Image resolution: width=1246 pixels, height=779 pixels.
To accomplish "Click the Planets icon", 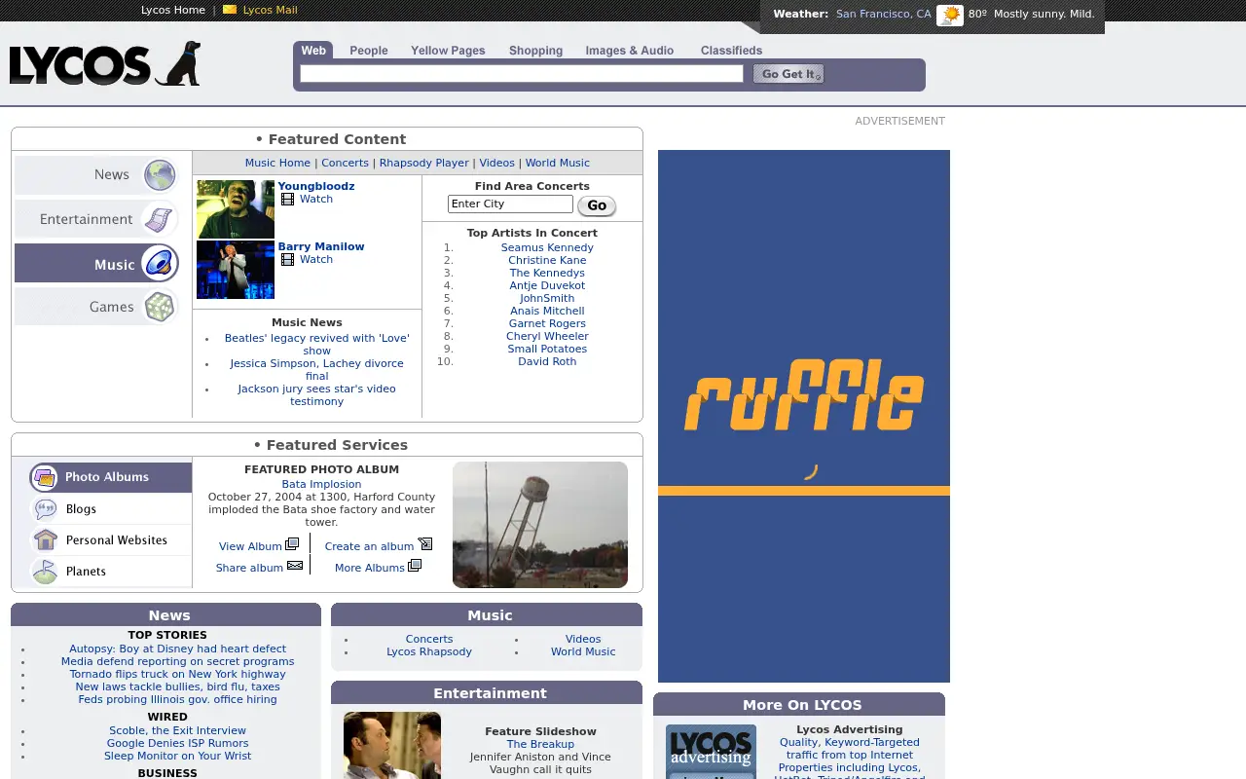I will pyautogui.click(x=45, y=571).
